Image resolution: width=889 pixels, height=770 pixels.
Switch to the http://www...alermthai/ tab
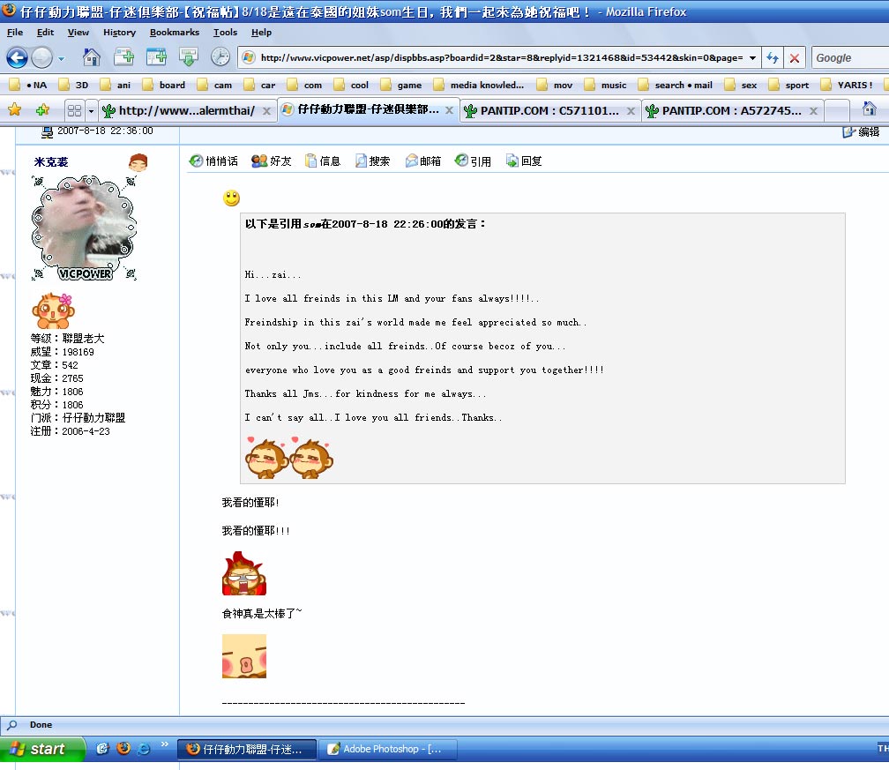(187, 110)
